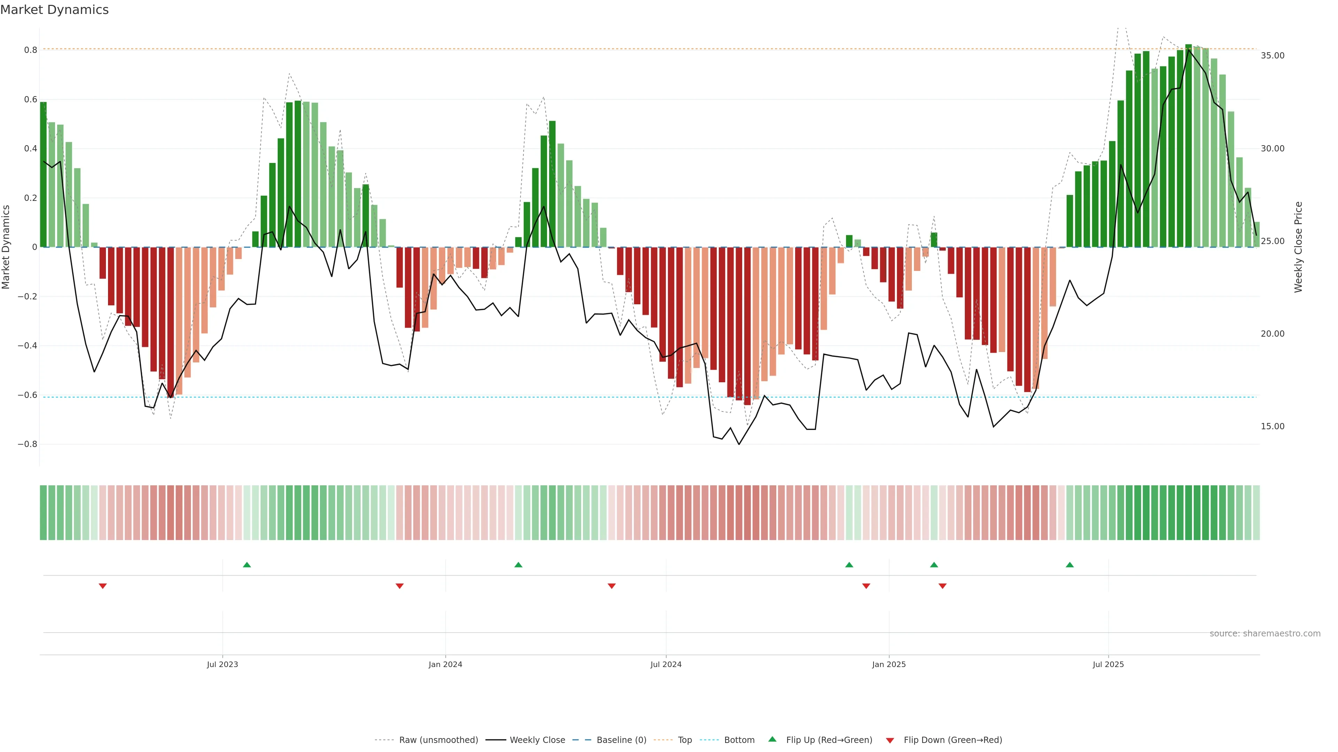Click the green flip-up marker after Jan 2024
Image resolution: width=1338 pixels, height=752 pixels.
(x=518, y=565)
